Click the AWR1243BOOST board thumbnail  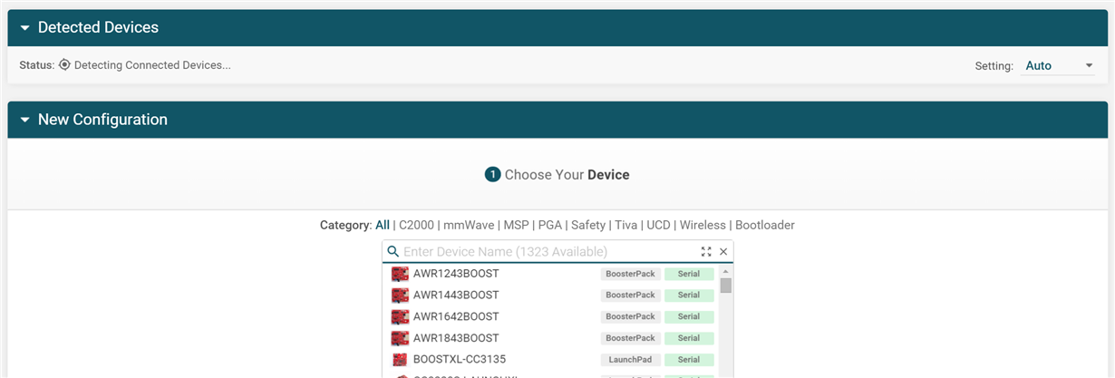(400, 274)
